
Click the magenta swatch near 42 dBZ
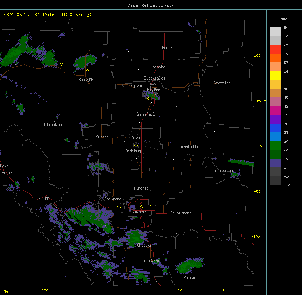275,110
